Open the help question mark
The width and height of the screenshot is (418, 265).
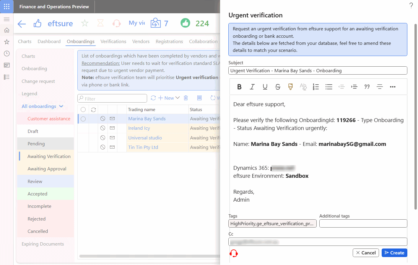click(411, 5)
